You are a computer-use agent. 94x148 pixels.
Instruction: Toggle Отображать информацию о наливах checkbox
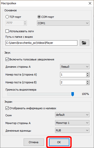point(7,108)
